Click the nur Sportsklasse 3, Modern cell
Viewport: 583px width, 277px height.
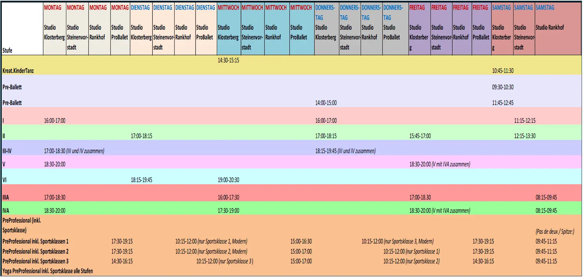(x=397, y=241)
